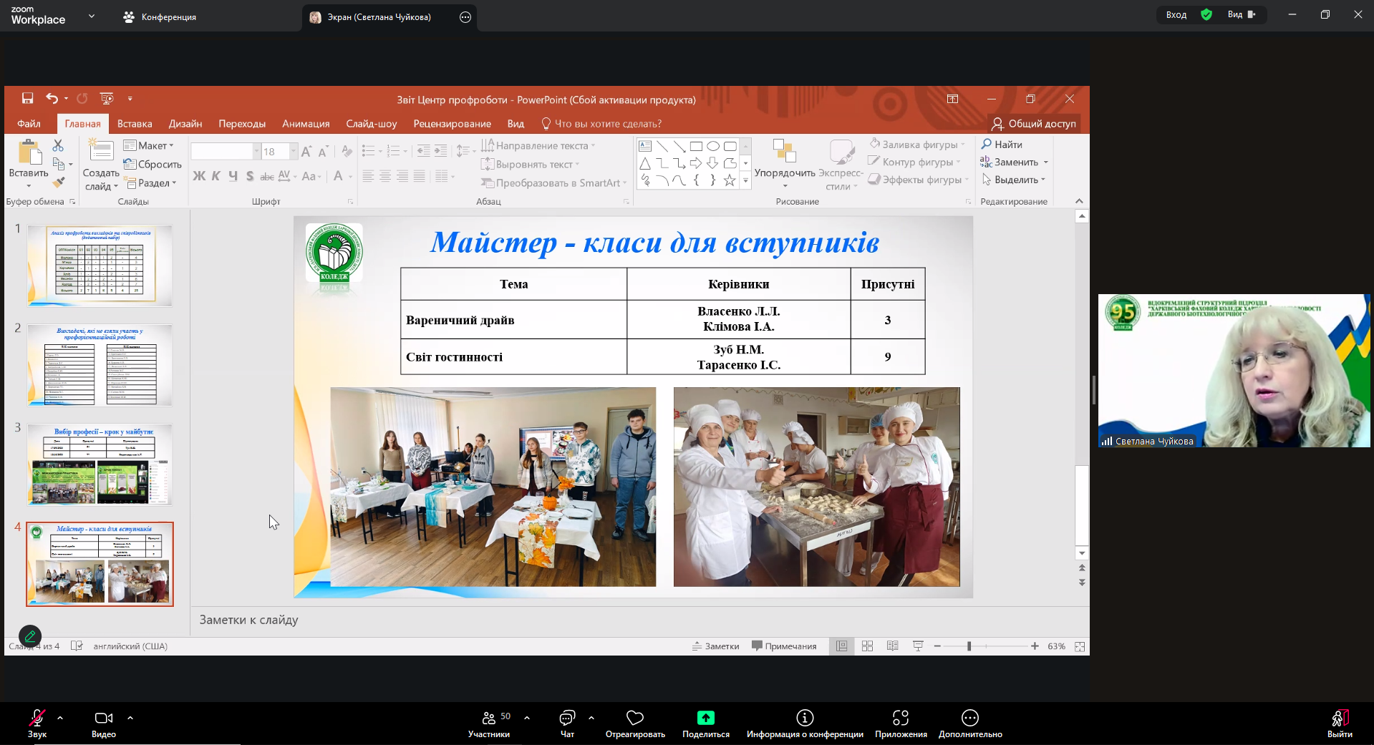Open the Zoom Workplace dropdown chevron
The image size is (1374, 745).
point(92,16)
